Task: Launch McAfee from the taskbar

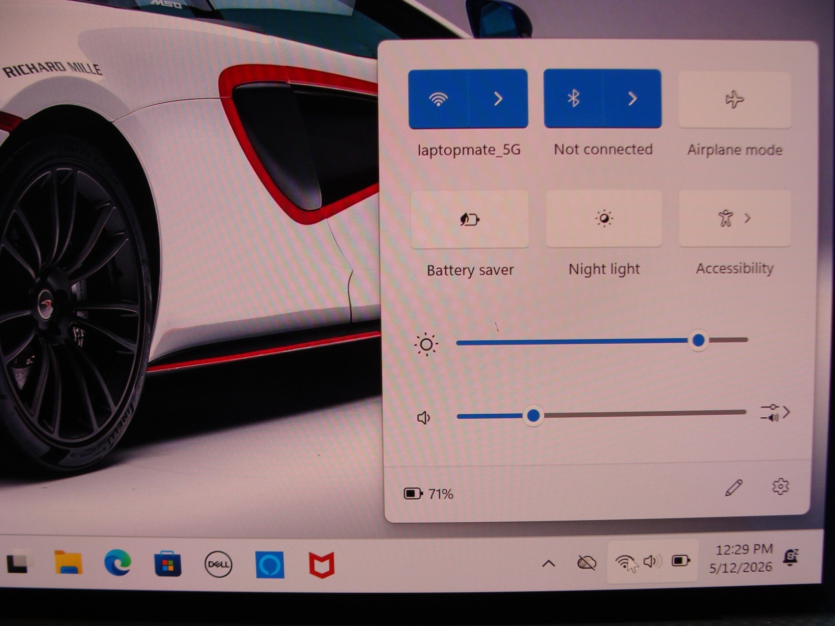Action: point(321,565)
